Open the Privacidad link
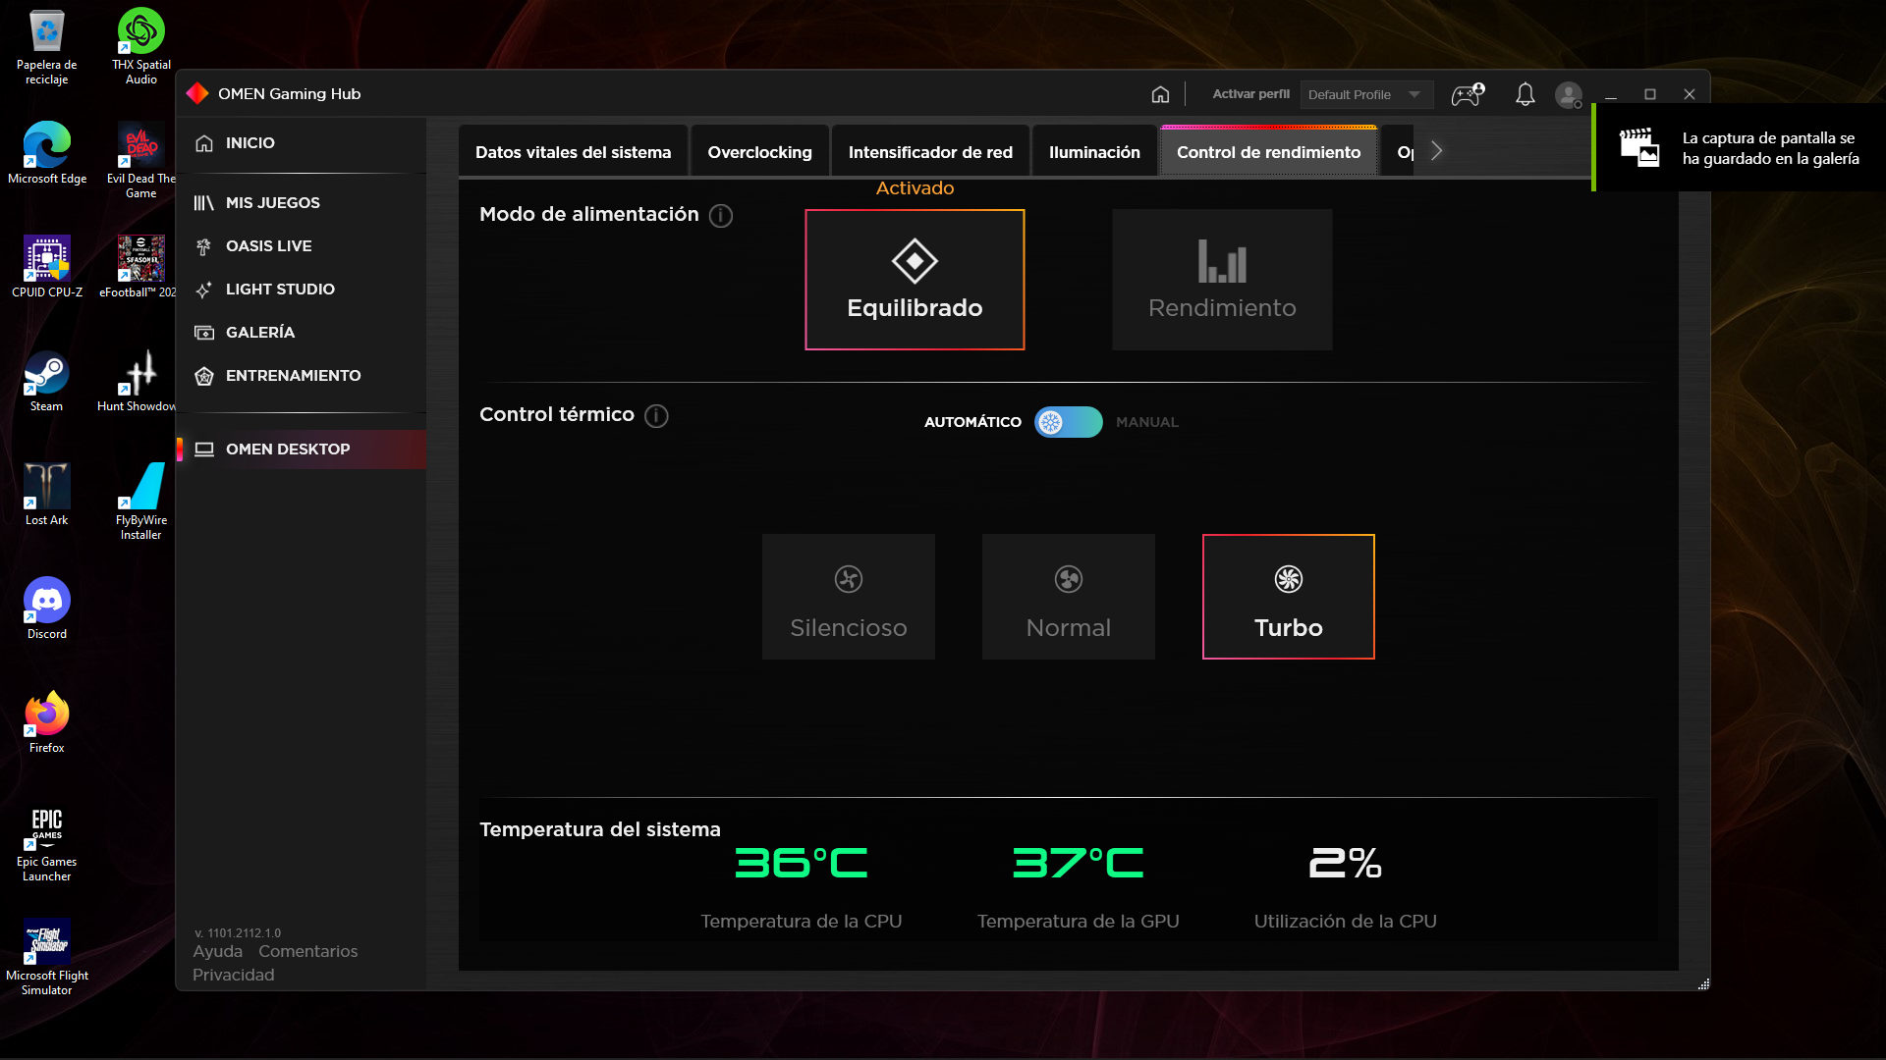Screen dimensions: 1886x1060 pyautogui.click(x=233, y=975)
